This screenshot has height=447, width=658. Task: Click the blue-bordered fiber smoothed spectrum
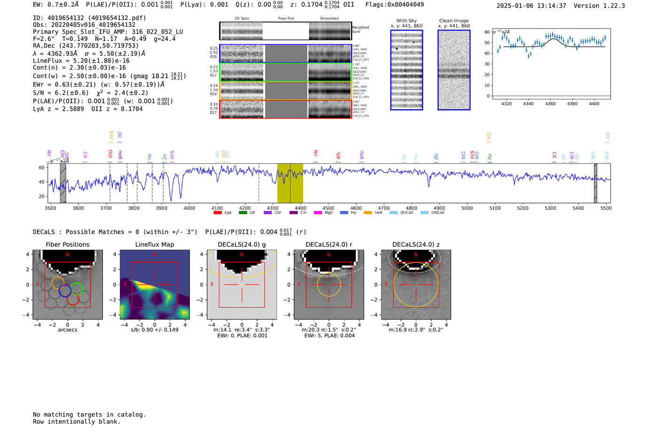click(x=329, y=53)
